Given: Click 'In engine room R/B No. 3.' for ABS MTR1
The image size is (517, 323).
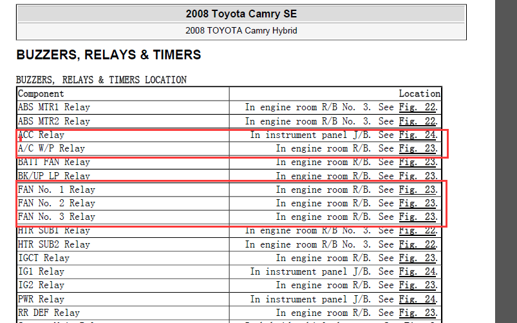Looking at the screenshot, I should [x=308, y=107].
